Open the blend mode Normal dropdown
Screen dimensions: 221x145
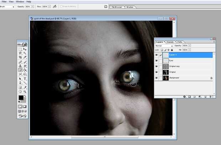(164, 46)
